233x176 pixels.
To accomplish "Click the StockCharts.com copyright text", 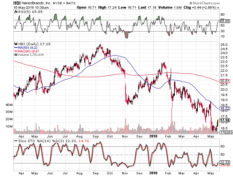I will click(x=204, y=3).
